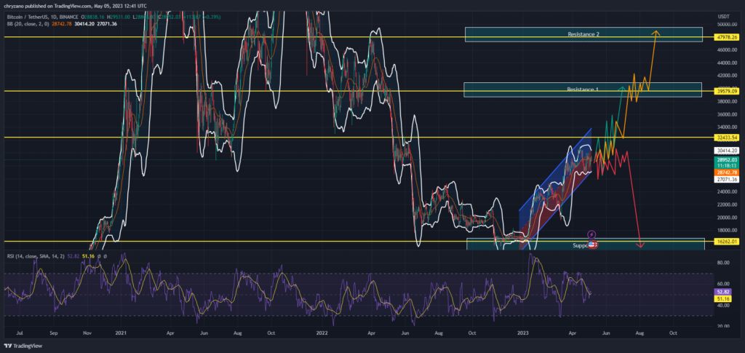The height and width of the screenshot is (353, 745).
Task: Click the green 28952.03 current price label
Action: [726, 161]
